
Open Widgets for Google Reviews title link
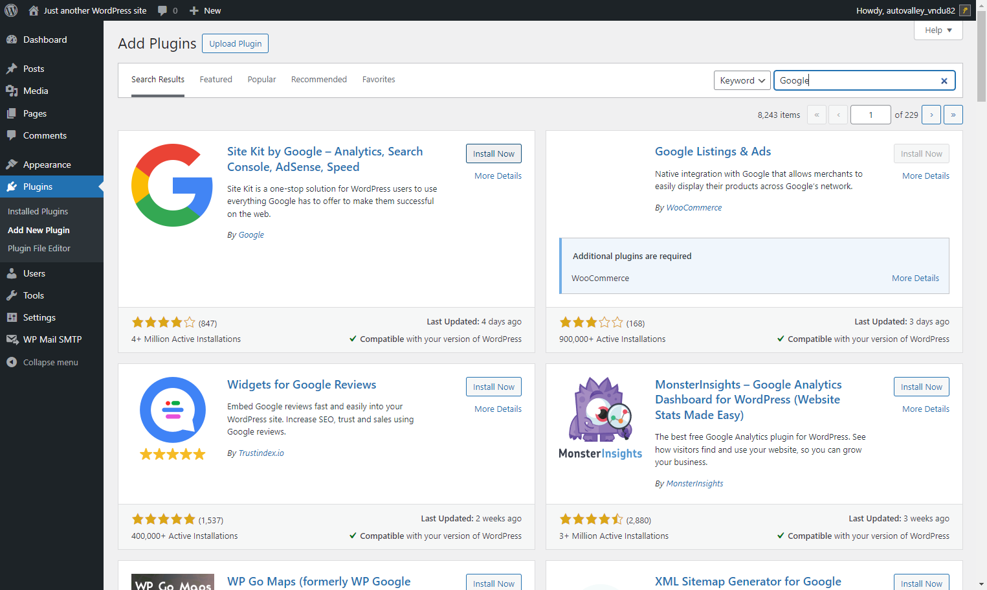coord(302,385)
